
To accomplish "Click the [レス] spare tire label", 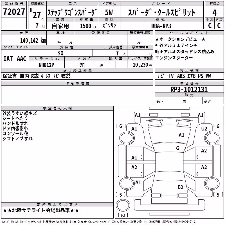I will [123, 215].
